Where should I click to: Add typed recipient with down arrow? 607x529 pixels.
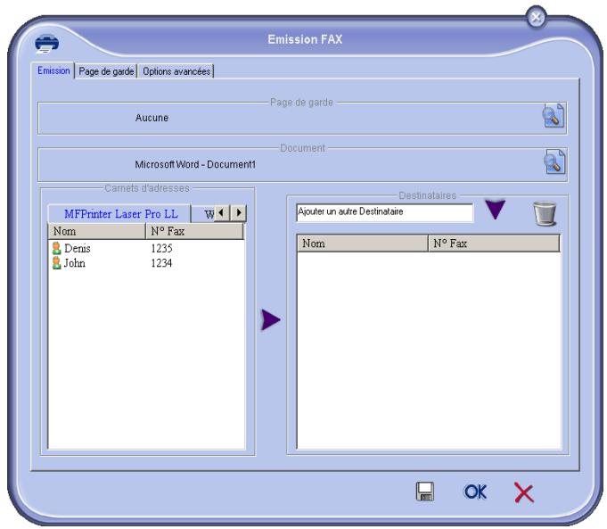[x=495, y=210]
